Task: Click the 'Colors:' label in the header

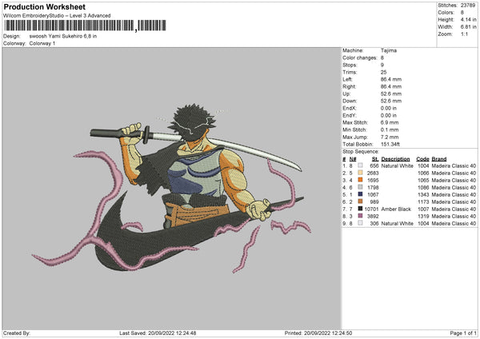Action: coord(446,13)
